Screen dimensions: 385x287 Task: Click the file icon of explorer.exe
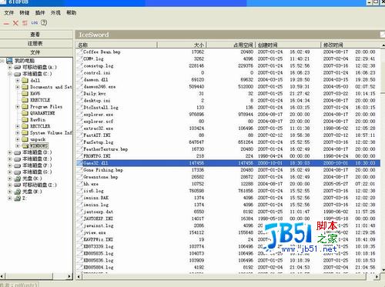coord(80,114)
